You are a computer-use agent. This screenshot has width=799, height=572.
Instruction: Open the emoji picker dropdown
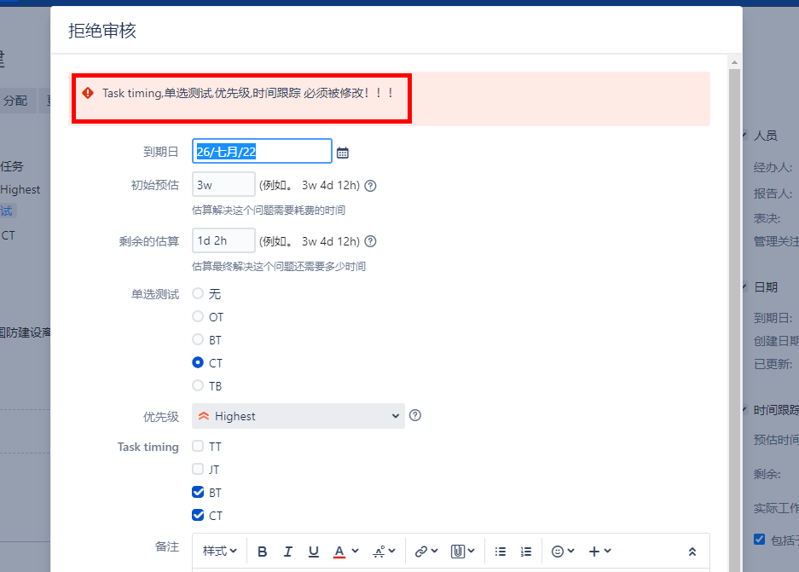coord(563,552)
